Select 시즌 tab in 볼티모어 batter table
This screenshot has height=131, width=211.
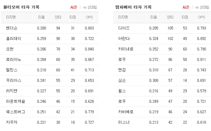pyautogui.click(x=74, y=7)
